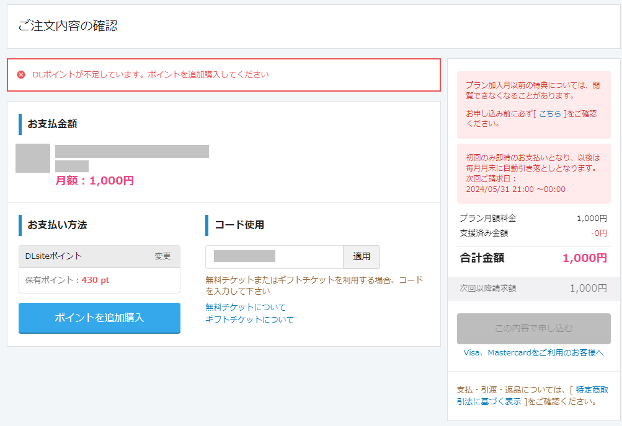Click the 適用 button to apply code

click(x=362, y=256)
